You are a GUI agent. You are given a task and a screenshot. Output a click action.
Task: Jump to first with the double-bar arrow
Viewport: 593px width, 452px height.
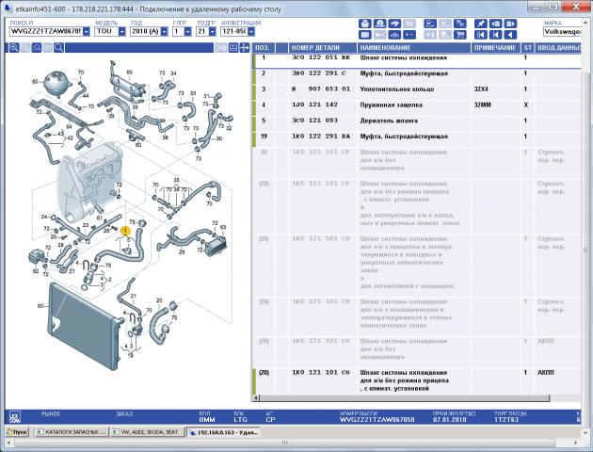[481, 35]
